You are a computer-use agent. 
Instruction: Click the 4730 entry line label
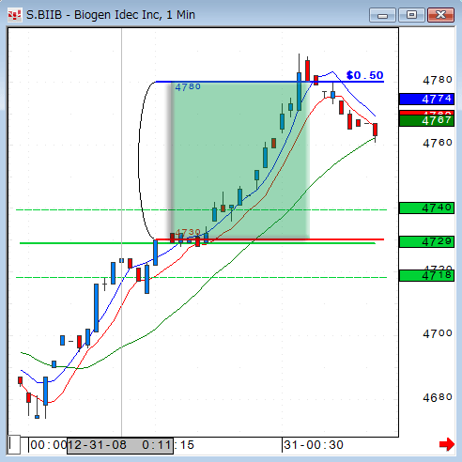188,232
